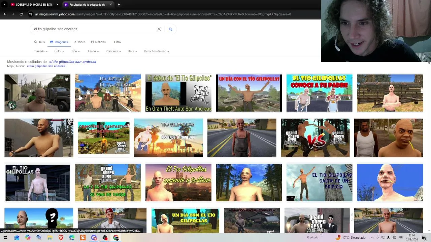431x242 pixels.
Task: Click the Yahoo search text box
Action: [x=94, y=29]
